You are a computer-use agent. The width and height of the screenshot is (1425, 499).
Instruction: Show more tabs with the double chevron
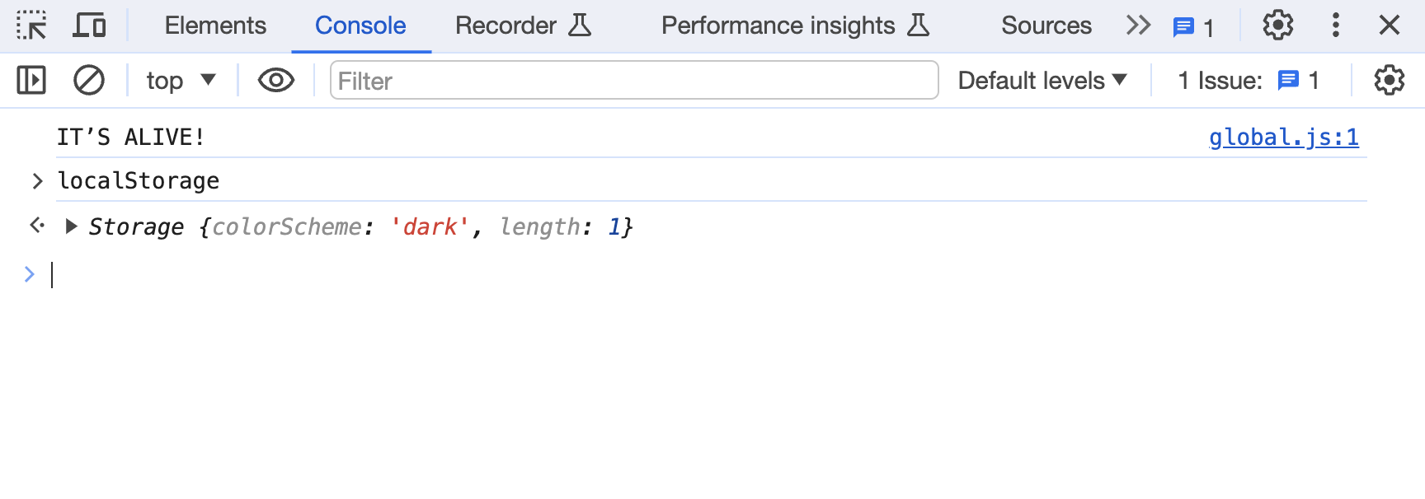point(1138,26)
